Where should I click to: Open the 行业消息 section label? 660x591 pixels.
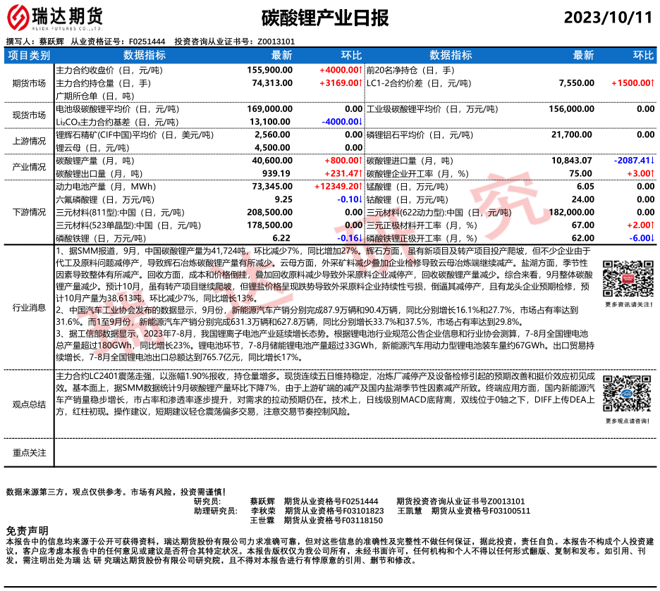pyautogui.click(x=29, y=307)
